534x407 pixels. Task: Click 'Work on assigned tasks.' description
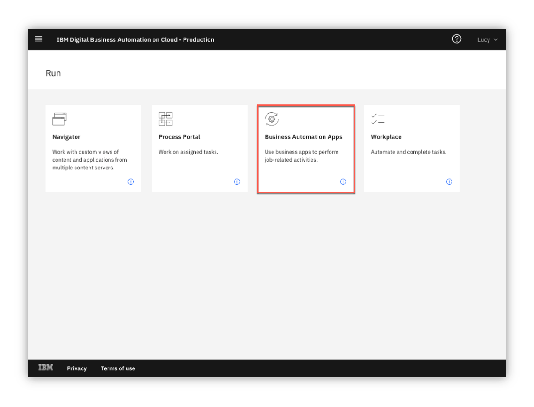pyautogui.click(x=188, y=152)
